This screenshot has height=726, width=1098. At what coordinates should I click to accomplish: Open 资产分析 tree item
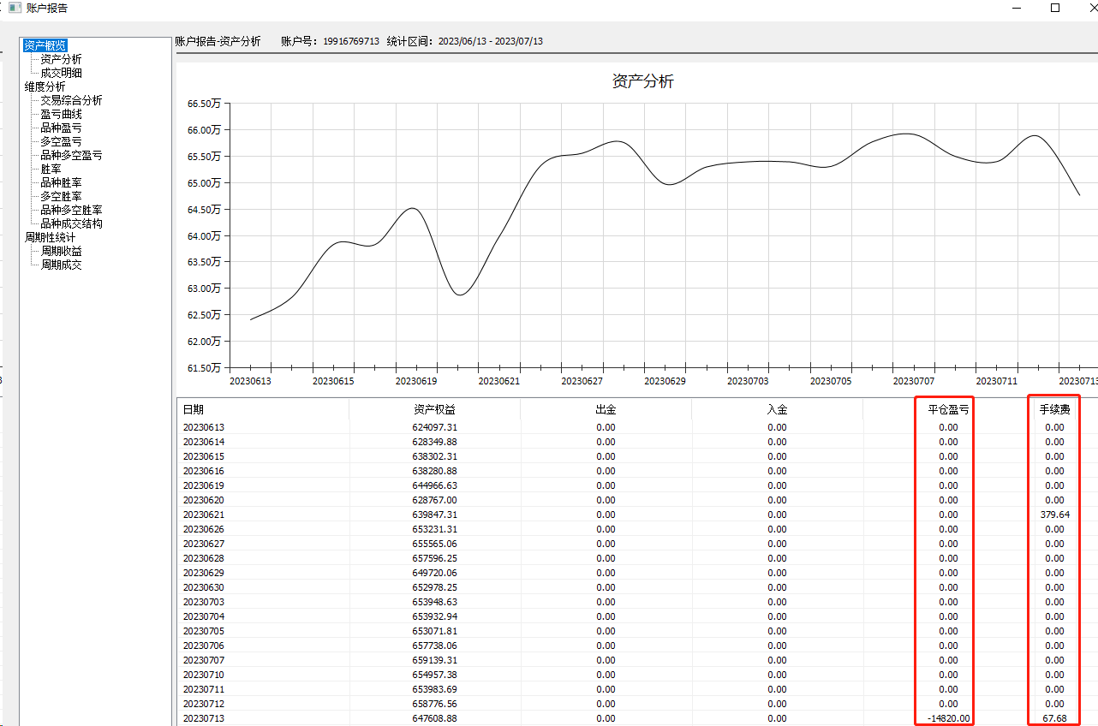point(62,59)
